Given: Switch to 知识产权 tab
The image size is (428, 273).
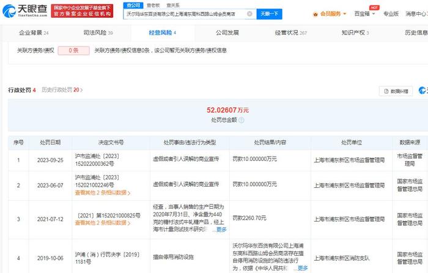Looking at the screenshot, I should pos(355,33).
